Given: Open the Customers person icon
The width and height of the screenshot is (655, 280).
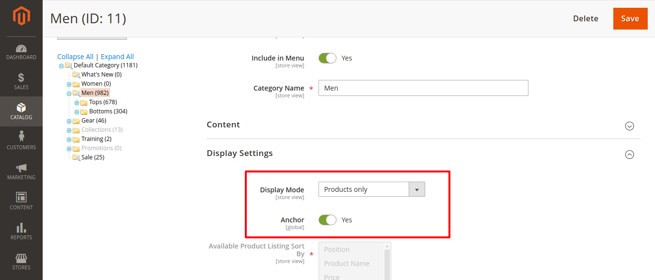Looking at the screenshot, I should 21,138.
